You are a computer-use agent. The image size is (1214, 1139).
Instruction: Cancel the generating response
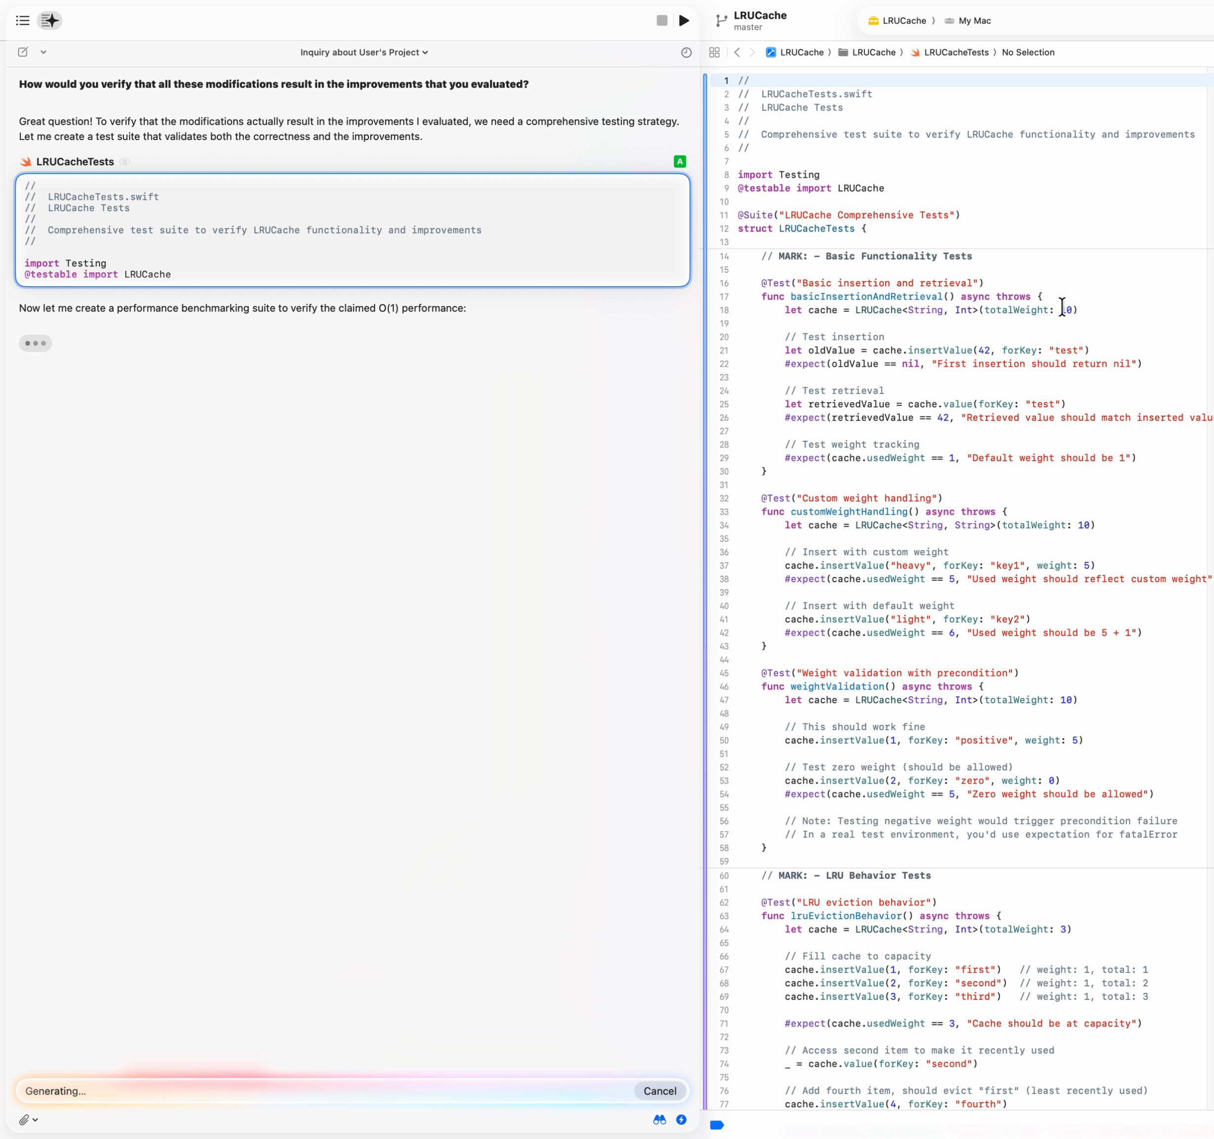coord(659,1091)
